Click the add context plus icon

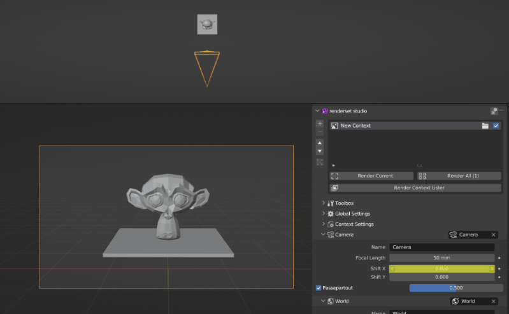click(x=320, y=123)
